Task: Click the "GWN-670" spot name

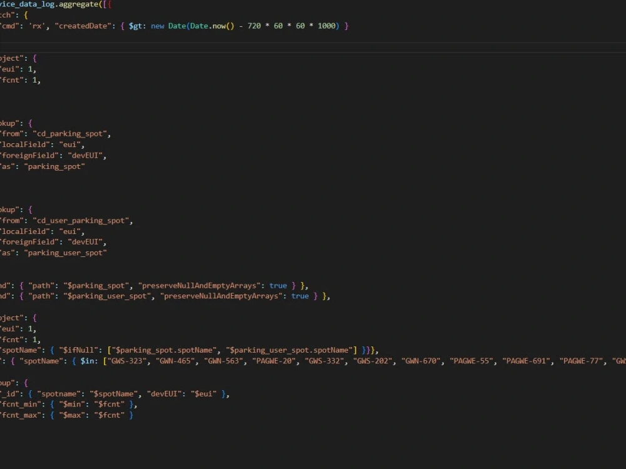Action: [423, 361]
